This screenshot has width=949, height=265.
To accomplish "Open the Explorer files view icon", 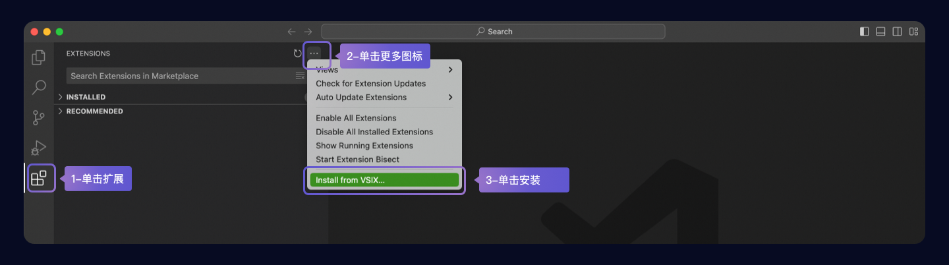I will click(39, 57).
